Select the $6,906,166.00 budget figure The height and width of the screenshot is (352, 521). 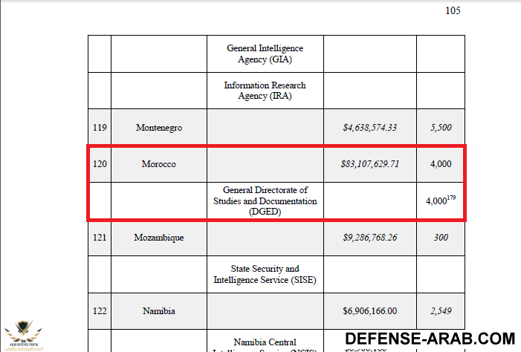[x=370, y=311]
